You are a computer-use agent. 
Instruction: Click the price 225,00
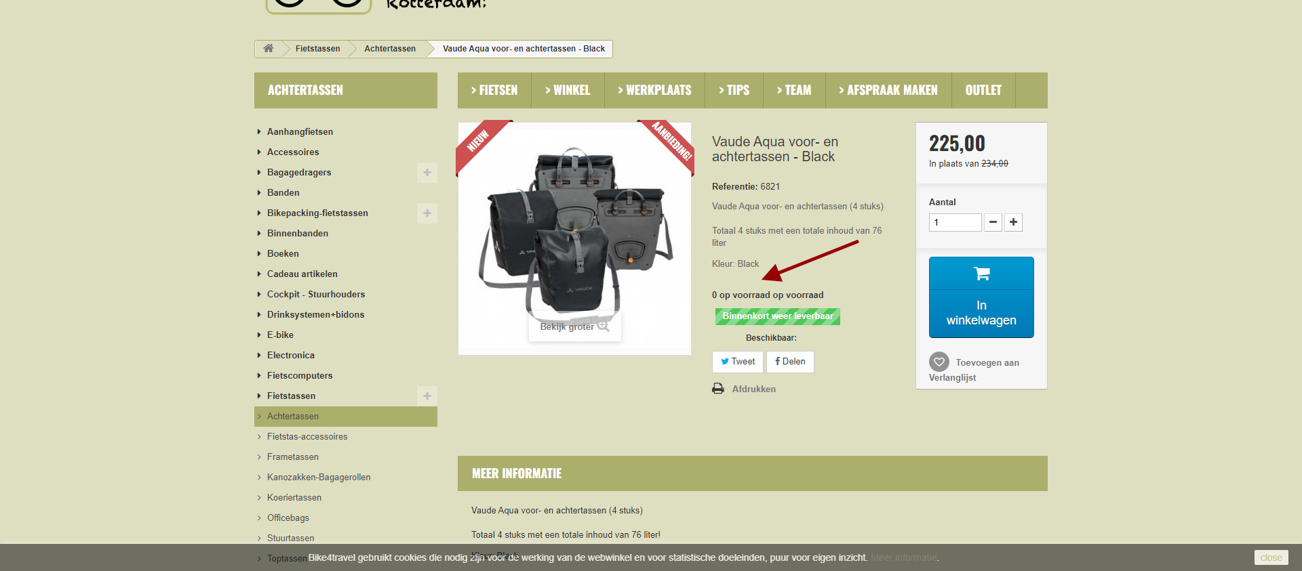click(x=957, y=144)
